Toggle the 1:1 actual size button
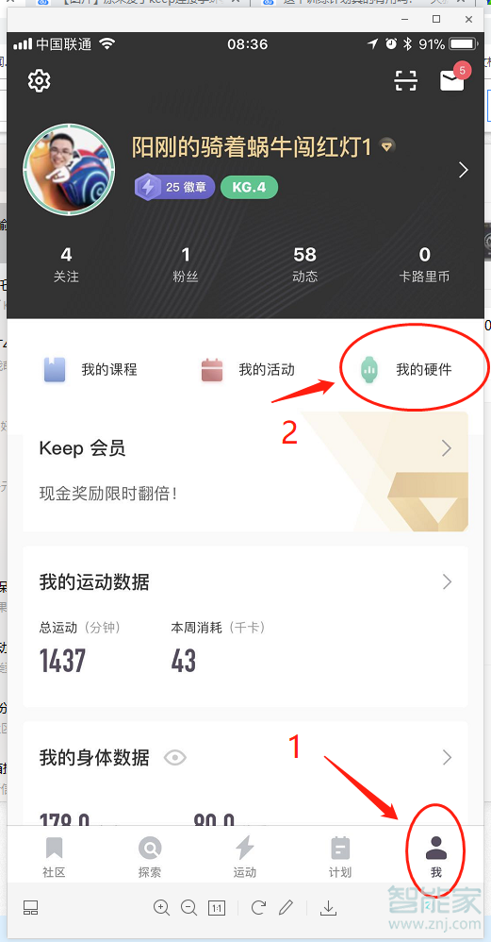 (217, 908)
